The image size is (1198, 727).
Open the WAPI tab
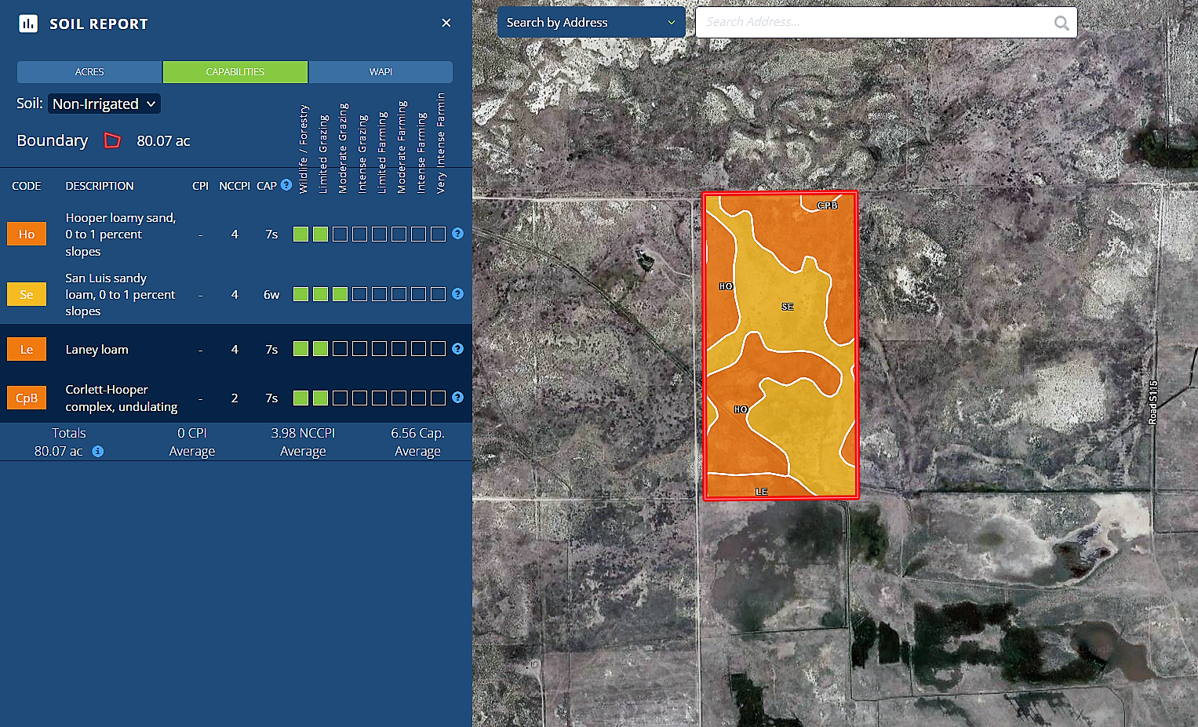coord(381,71)
